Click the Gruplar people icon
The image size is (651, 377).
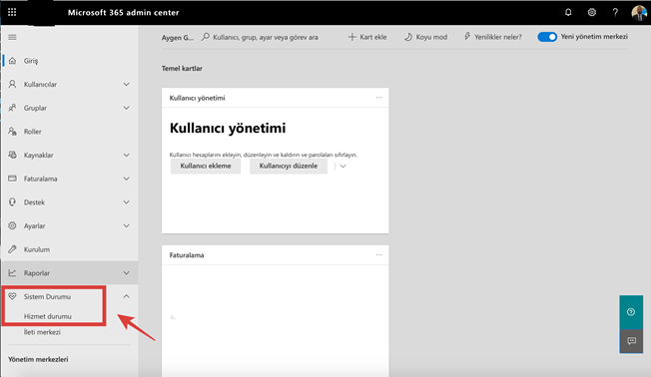[12, 108]
